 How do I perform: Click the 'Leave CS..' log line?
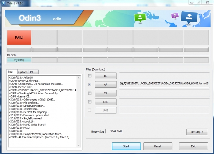20,96
